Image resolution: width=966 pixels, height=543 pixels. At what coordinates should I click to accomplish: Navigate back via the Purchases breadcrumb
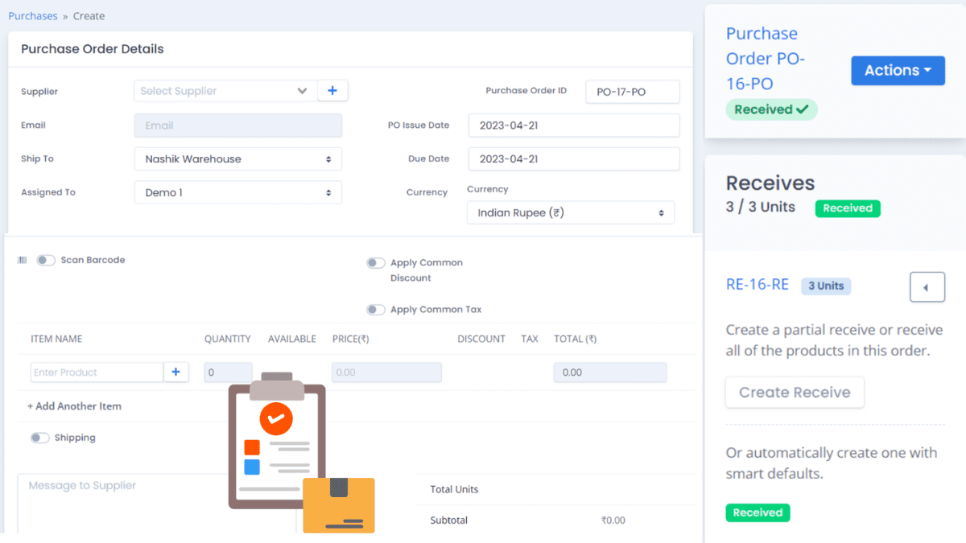[x=32, y=15]
